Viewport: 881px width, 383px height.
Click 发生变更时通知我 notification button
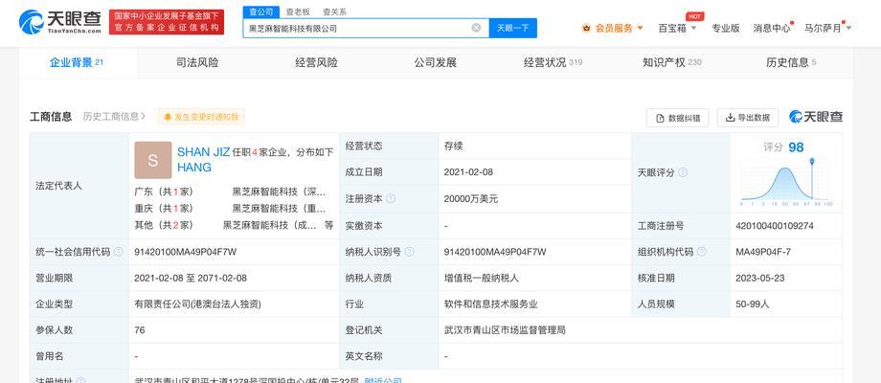coord(201,117)
